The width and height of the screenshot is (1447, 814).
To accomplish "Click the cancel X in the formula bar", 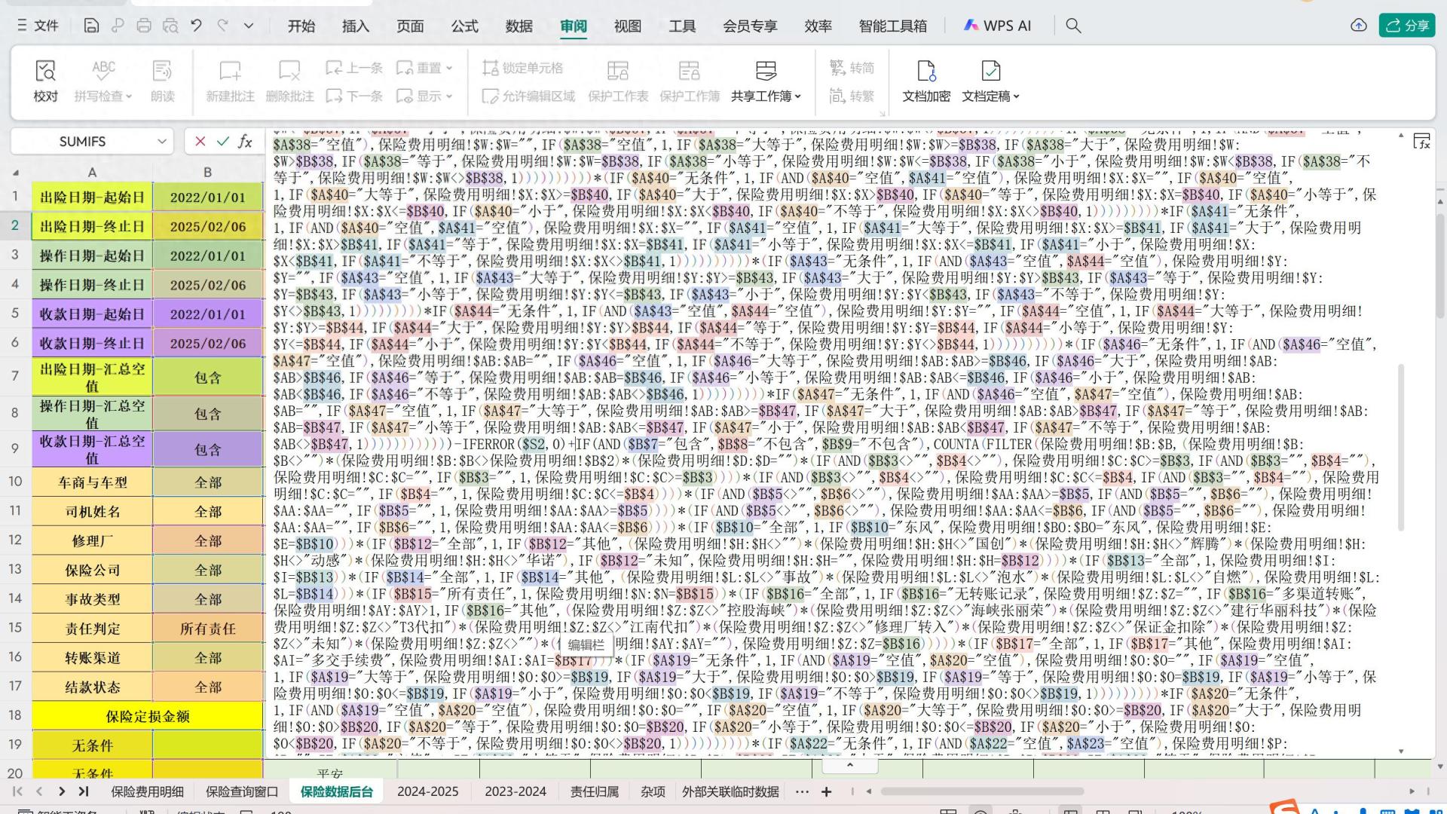I will (200, 141).
